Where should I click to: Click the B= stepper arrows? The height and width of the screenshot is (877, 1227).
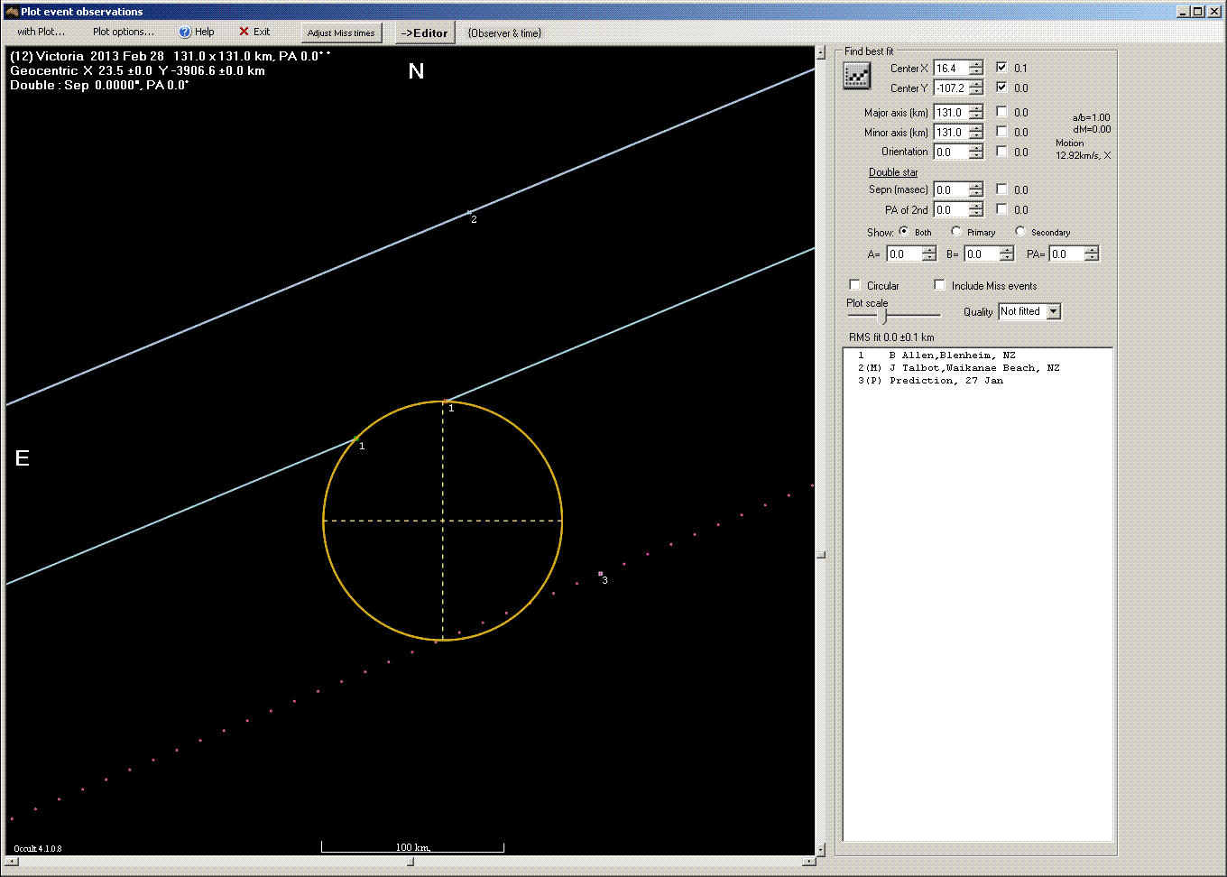click(1006, 254)
